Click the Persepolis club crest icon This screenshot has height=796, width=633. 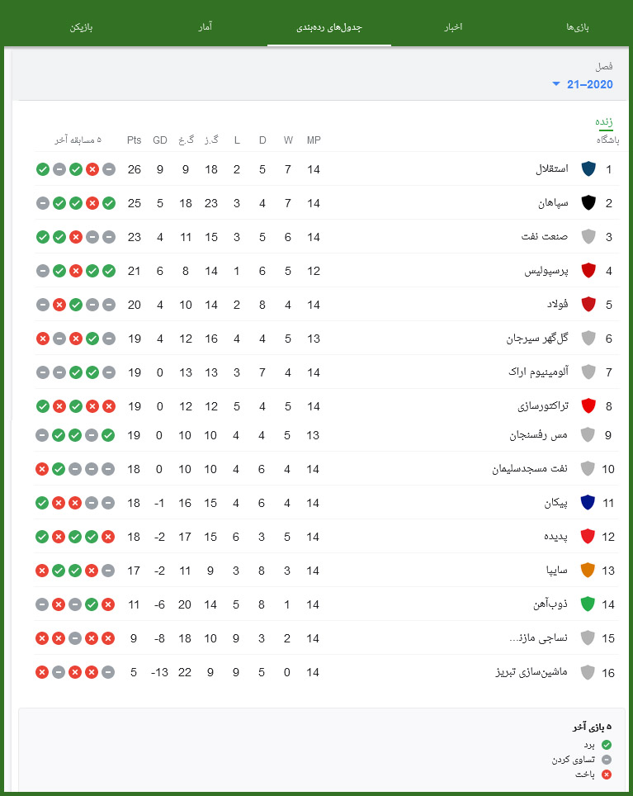[587, 271]
